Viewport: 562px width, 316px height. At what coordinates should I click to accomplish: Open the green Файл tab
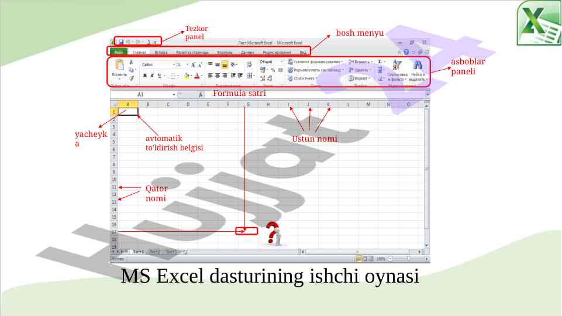[119, 52]
